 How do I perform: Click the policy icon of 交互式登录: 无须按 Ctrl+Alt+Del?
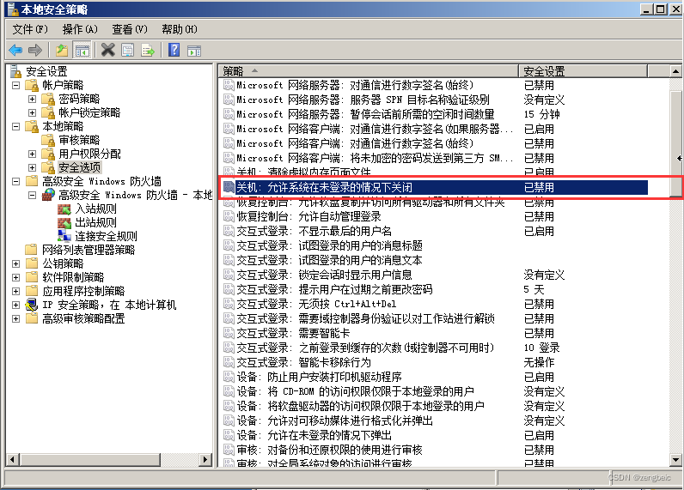229,304
